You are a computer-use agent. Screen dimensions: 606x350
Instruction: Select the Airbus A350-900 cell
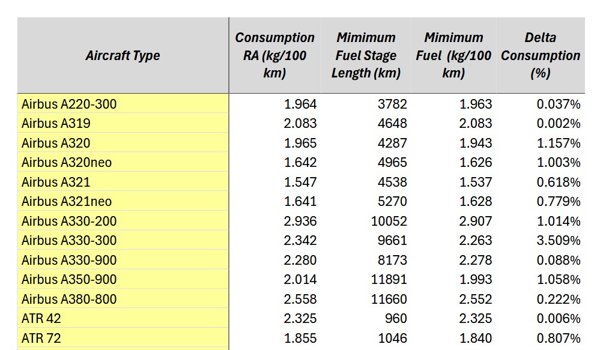pos(123,280)
